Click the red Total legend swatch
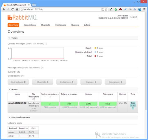Image resolution: width=148 pixels, height=140 pixels. pos(95,56)
